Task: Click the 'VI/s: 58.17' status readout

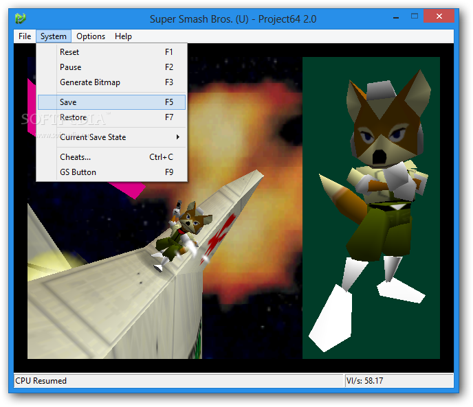Action: (364, 381)
